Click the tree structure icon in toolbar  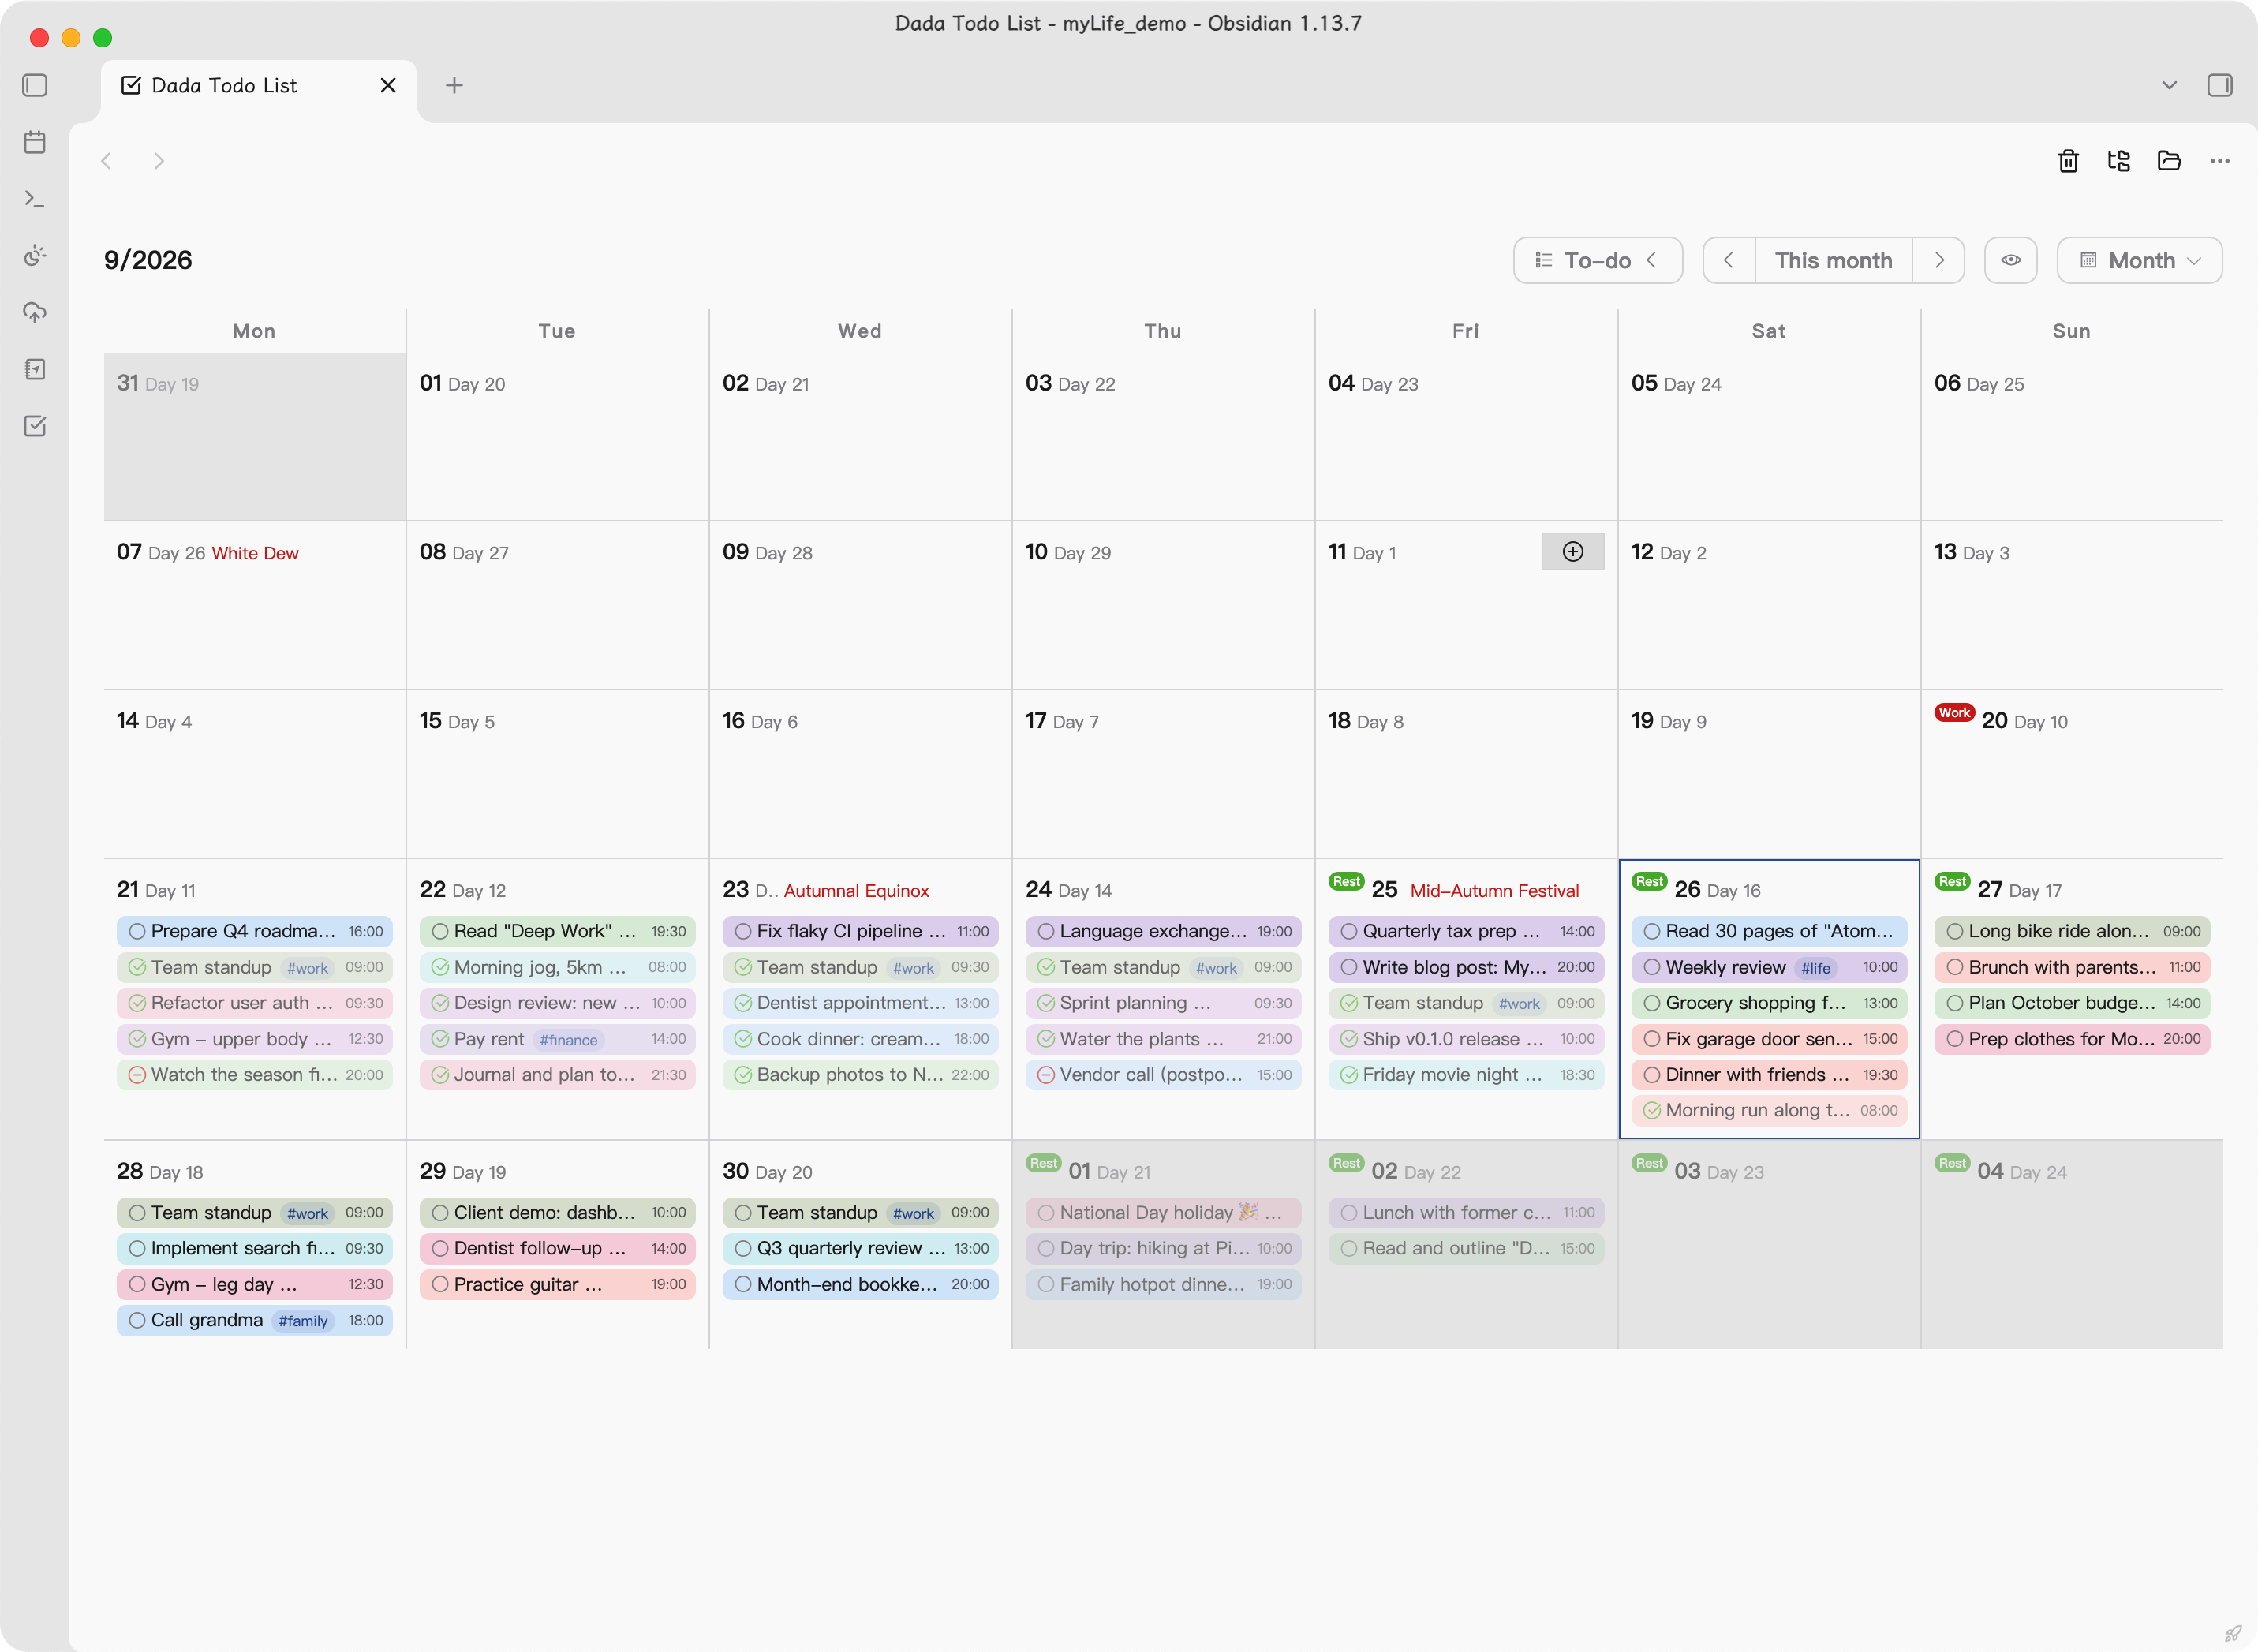2119,161
